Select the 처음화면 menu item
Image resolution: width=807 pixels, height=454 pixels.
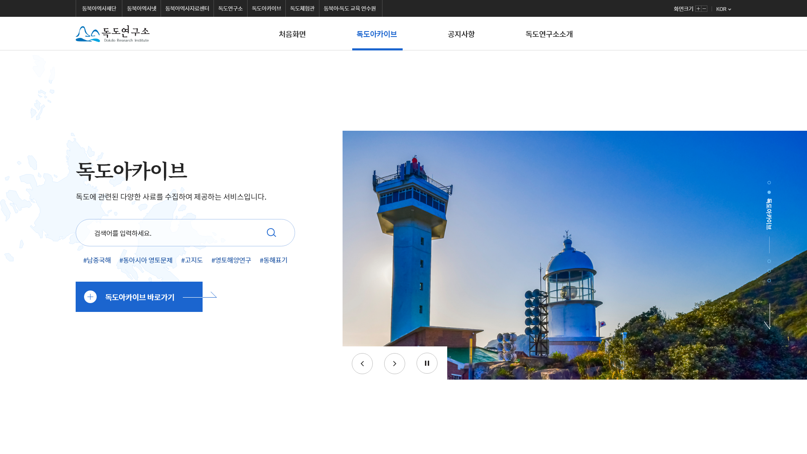pos(292,34)
